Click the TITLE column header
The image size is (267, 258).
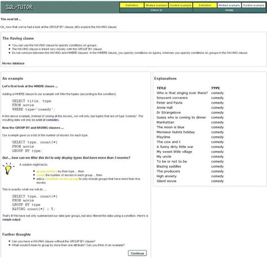[x=161, y=88]
